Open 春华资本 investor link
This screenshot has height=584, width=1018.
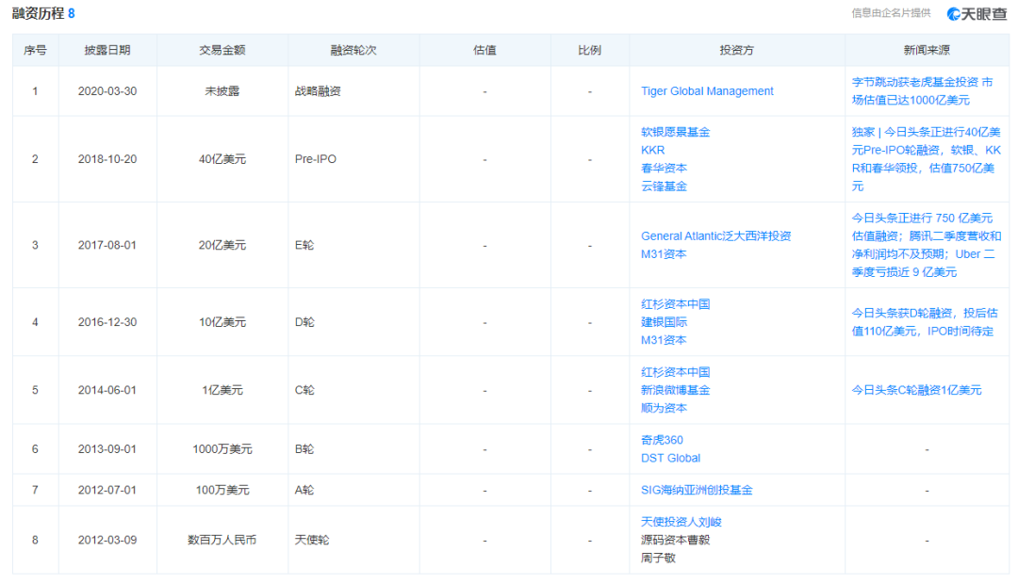pyautogui.click(x=664, y=169)
